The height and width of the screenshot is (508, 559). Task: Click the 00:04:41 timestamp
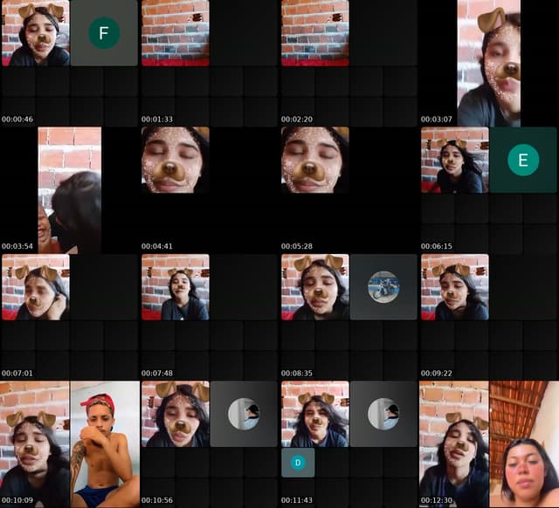(157, 246)
